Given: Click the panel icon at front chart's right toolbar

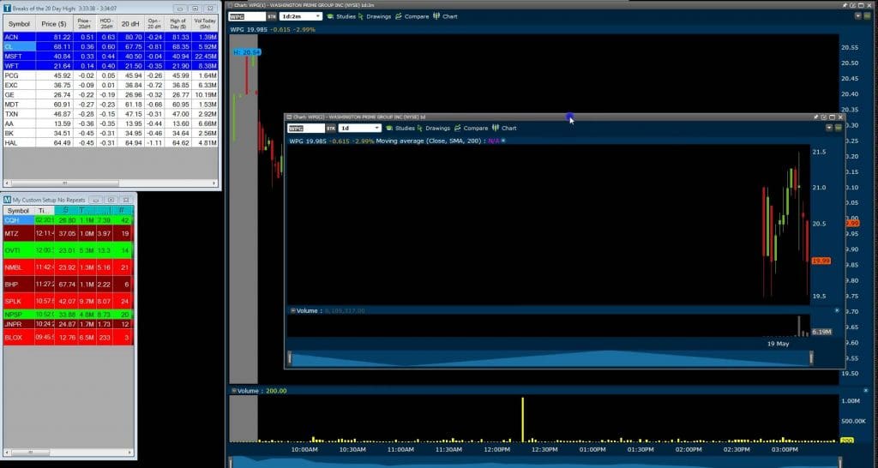Looking at the screenshot, I should click(x=839, y=128).
